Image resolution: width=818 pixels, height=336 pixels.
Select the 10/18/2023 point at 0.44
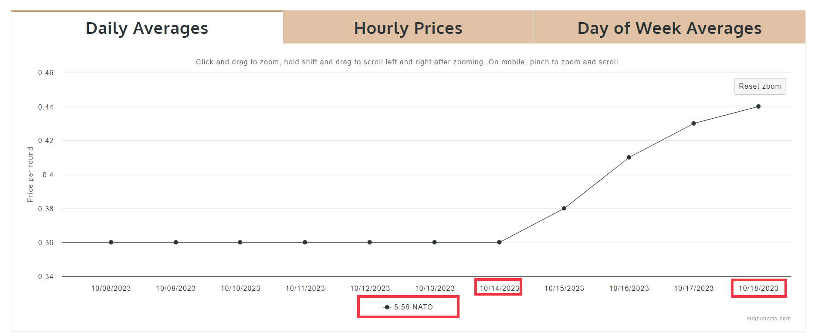(x=758, y=106)
